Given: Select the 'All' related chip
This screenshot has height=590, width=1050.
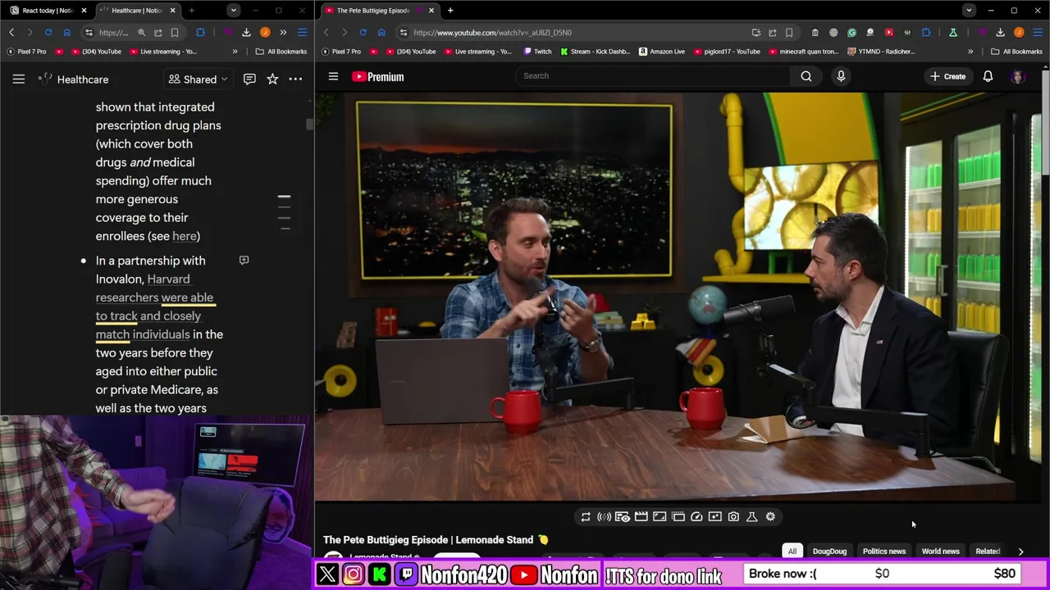Looking at the screenshot, I should pyautogui.click(x=792, y=551).
